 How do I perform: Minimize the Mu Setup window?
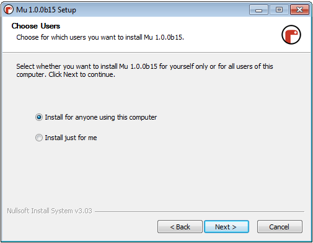pyautogui.click(x=258, y=10)
